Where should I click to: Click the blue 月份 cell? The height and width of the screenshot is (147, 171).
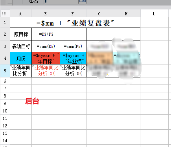coord(21,58)
